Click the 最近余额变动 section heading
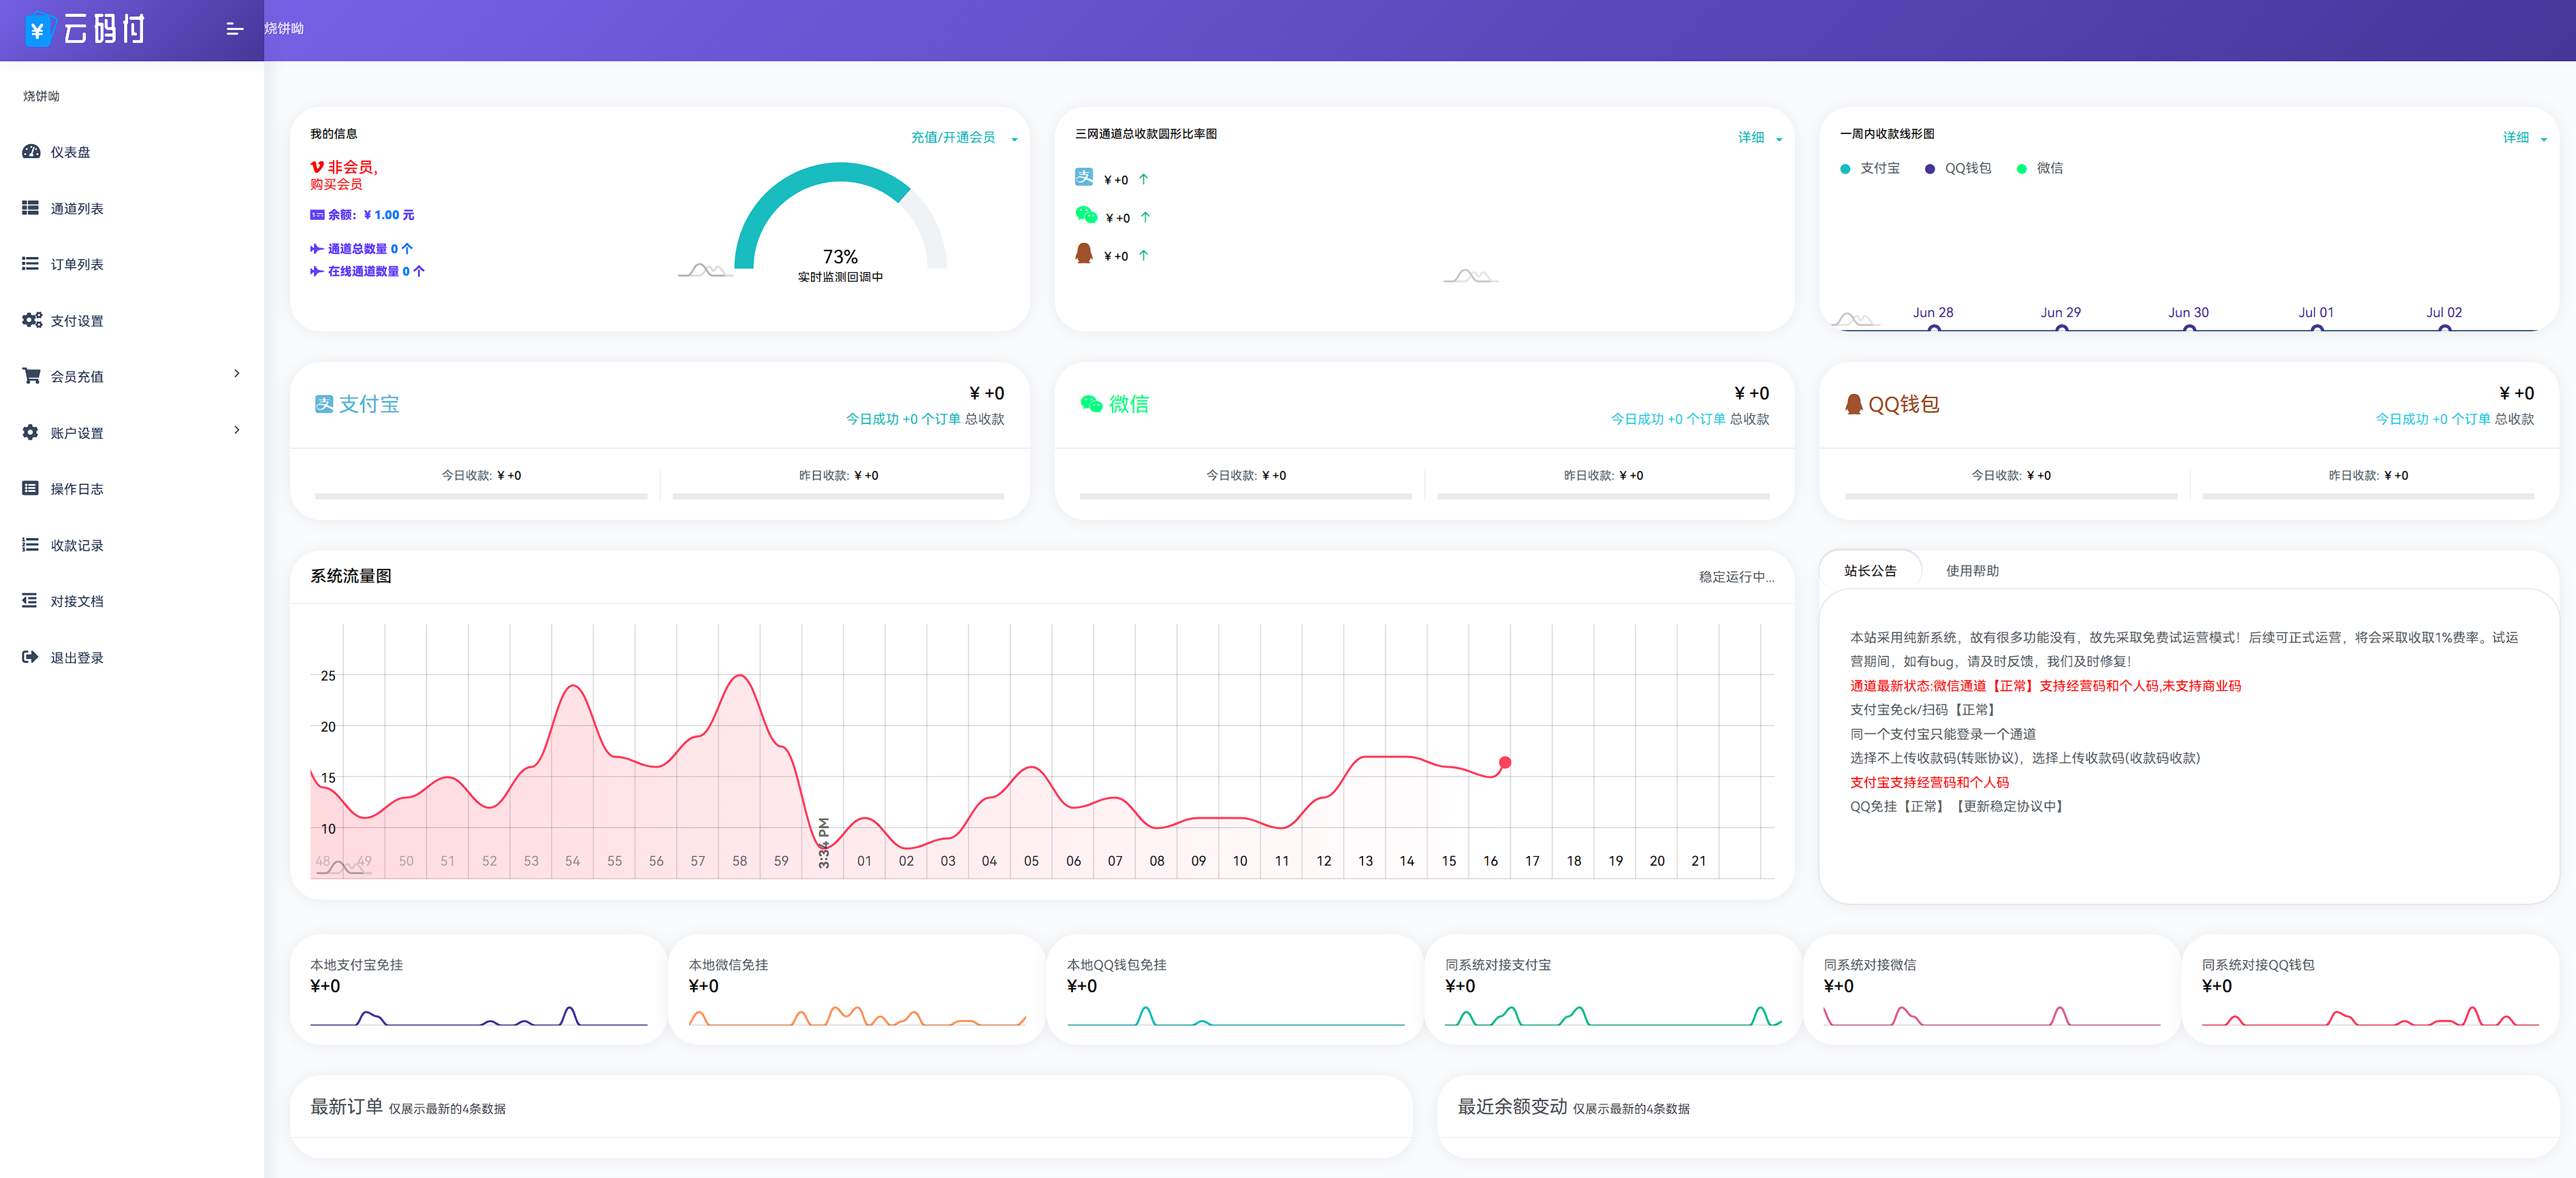Screen dimensions: 2576x1178 click(x=1512, y=1106)
